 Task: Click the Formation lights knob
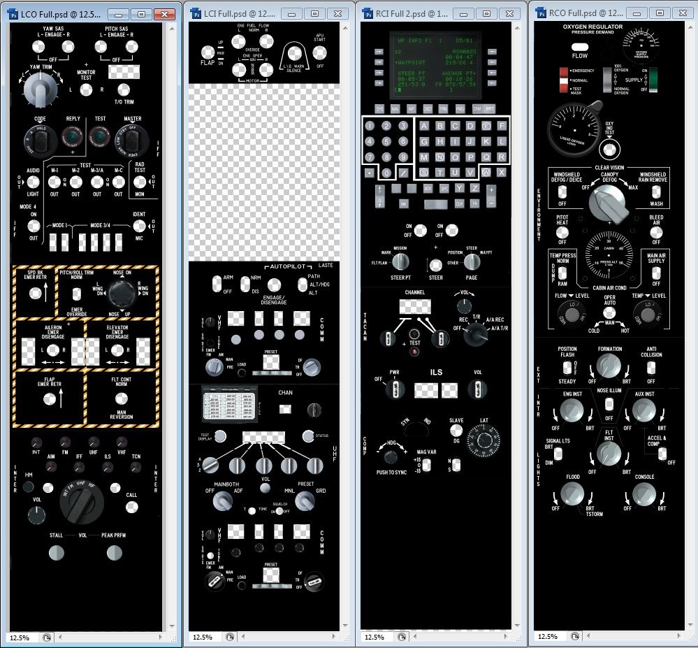click(x=608, y=365)
